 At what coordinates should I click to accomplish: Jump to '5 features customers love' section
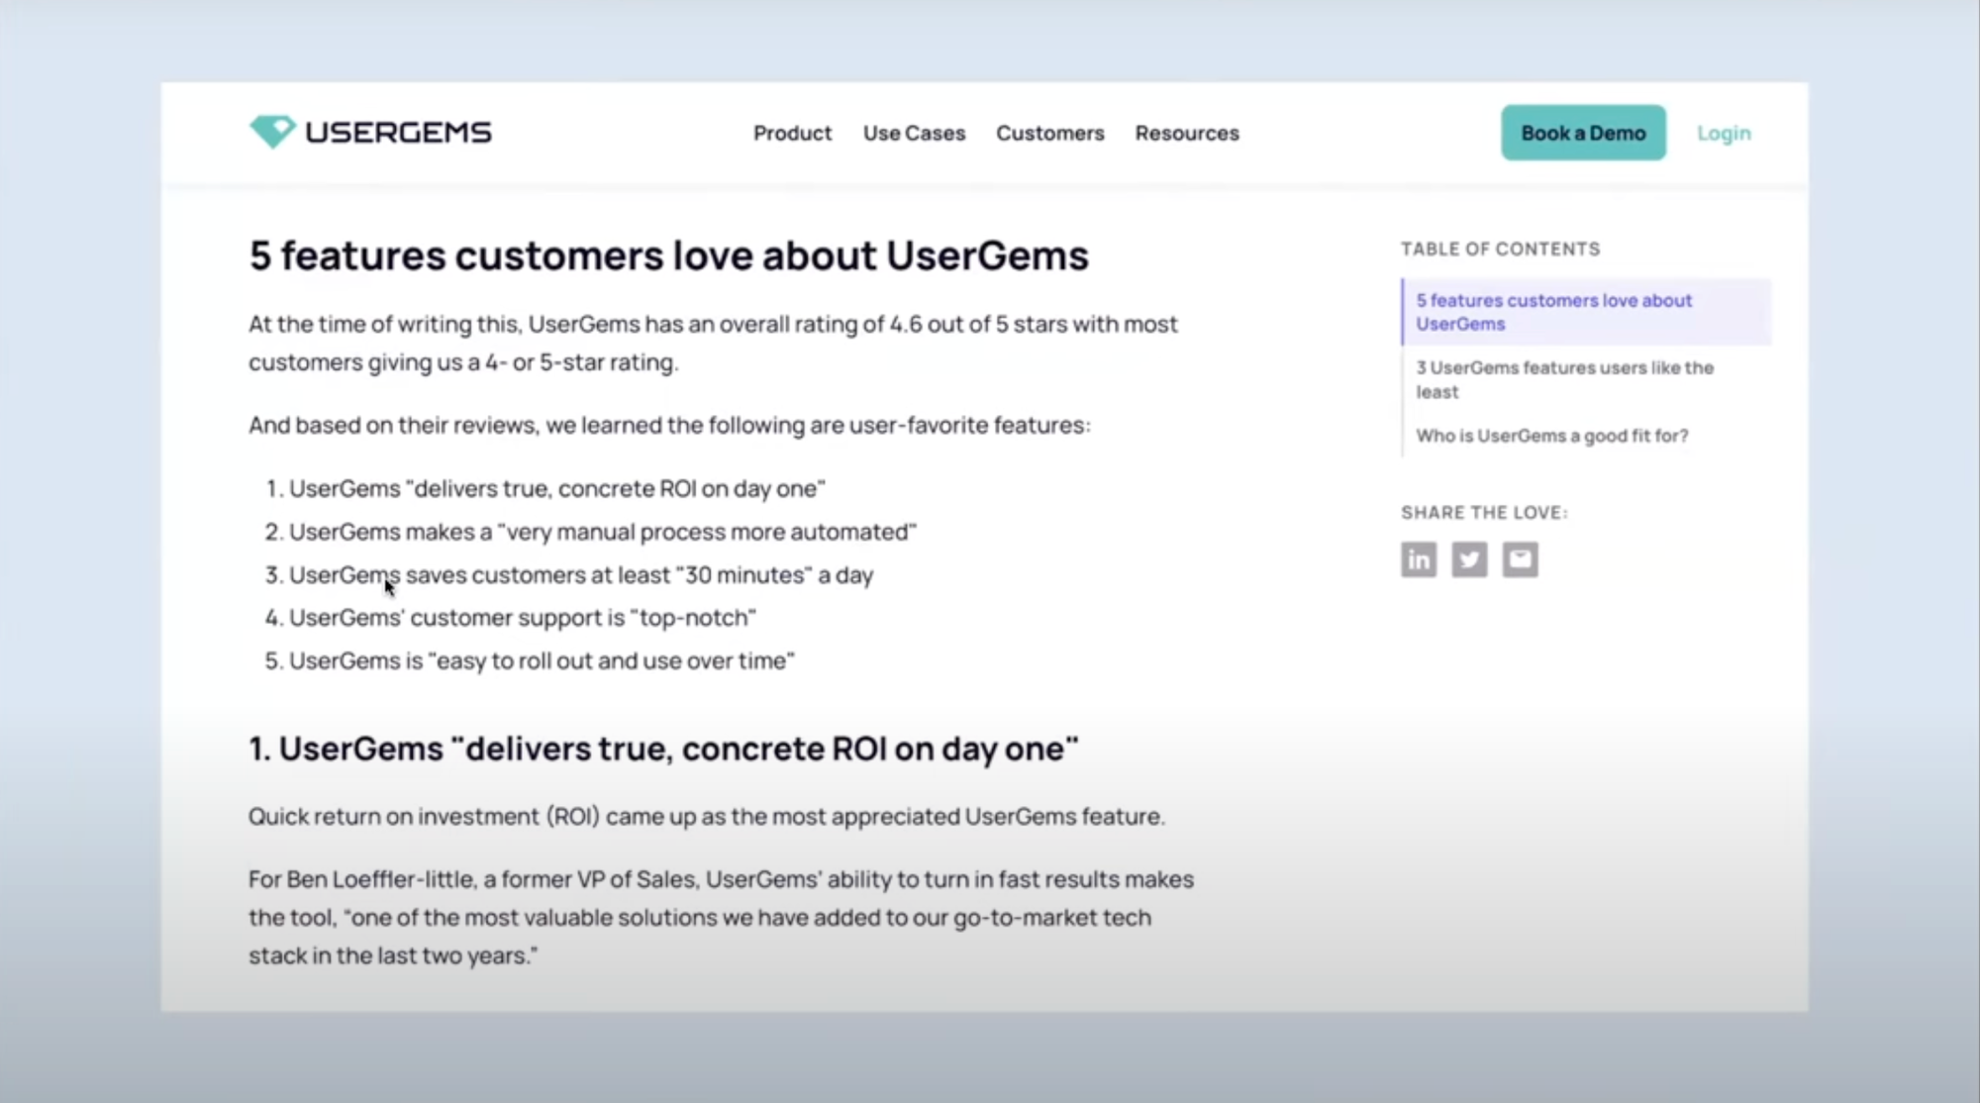pos(1552,312)
